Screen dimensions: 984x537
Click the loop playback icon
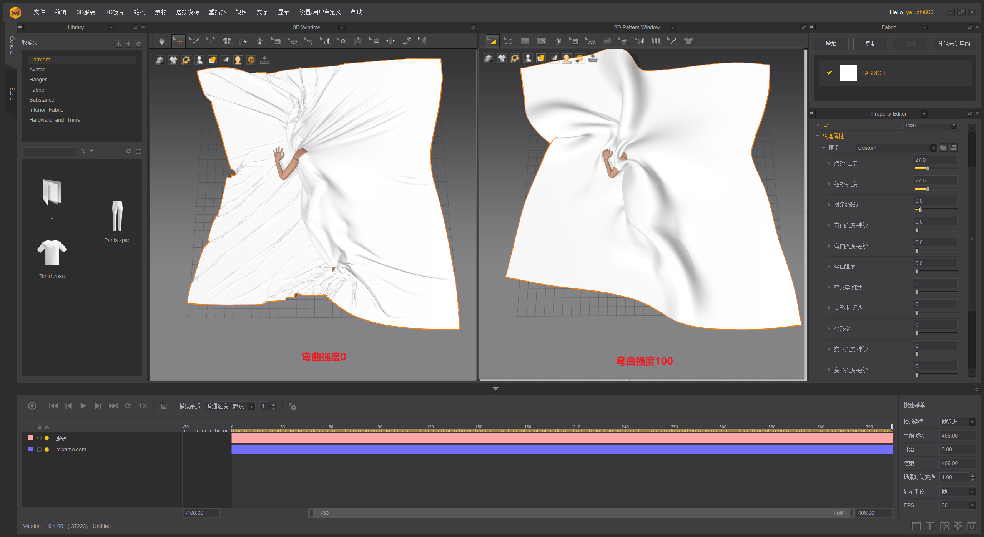(128, 406)
